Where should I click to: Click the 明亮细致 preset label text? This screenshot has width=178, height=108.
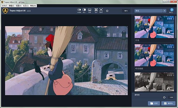click(x=139, y=69)
